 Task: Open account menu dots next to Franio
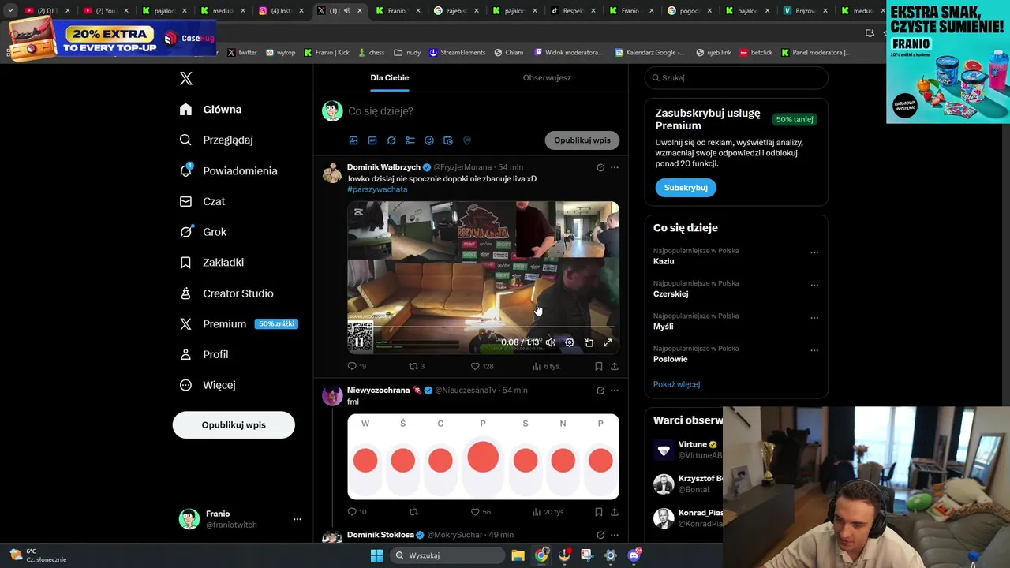(x=297, y=519)
